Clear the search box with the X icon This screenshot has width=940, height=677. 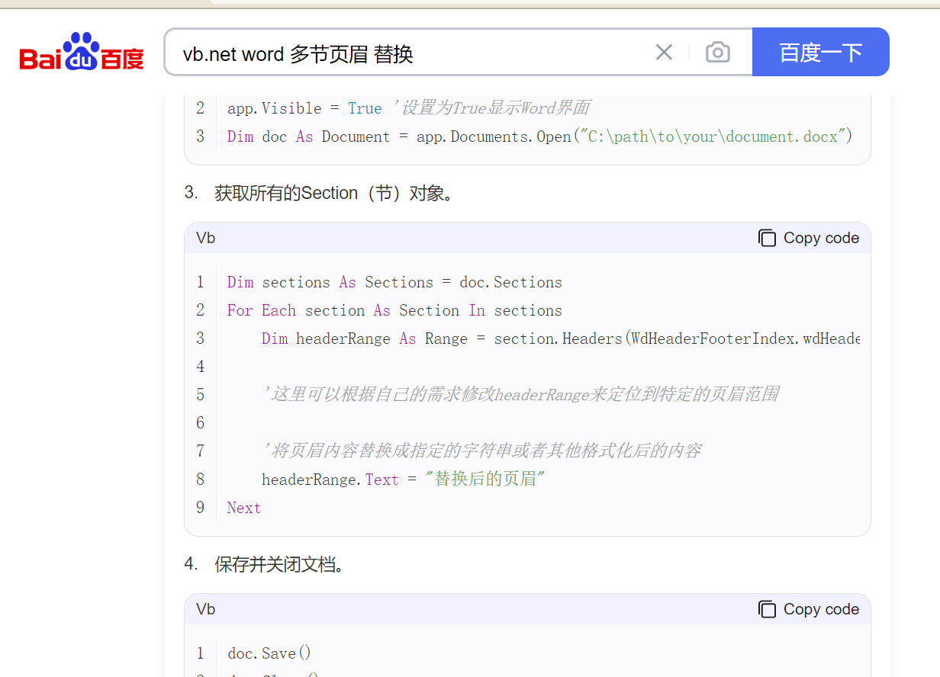[x=664, y=53]
